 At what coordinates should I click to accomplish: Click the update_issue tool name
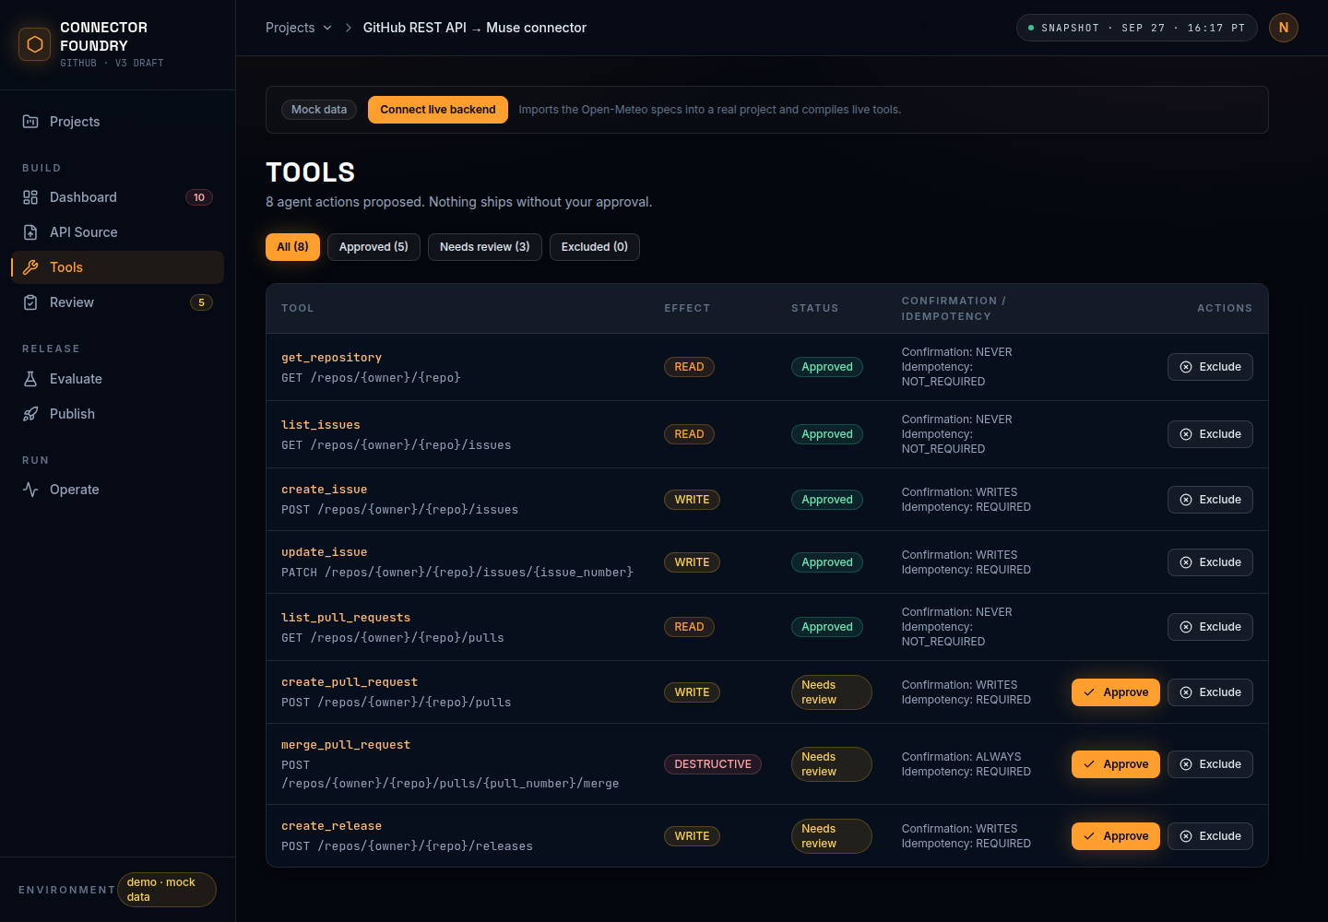click(325, 552)
